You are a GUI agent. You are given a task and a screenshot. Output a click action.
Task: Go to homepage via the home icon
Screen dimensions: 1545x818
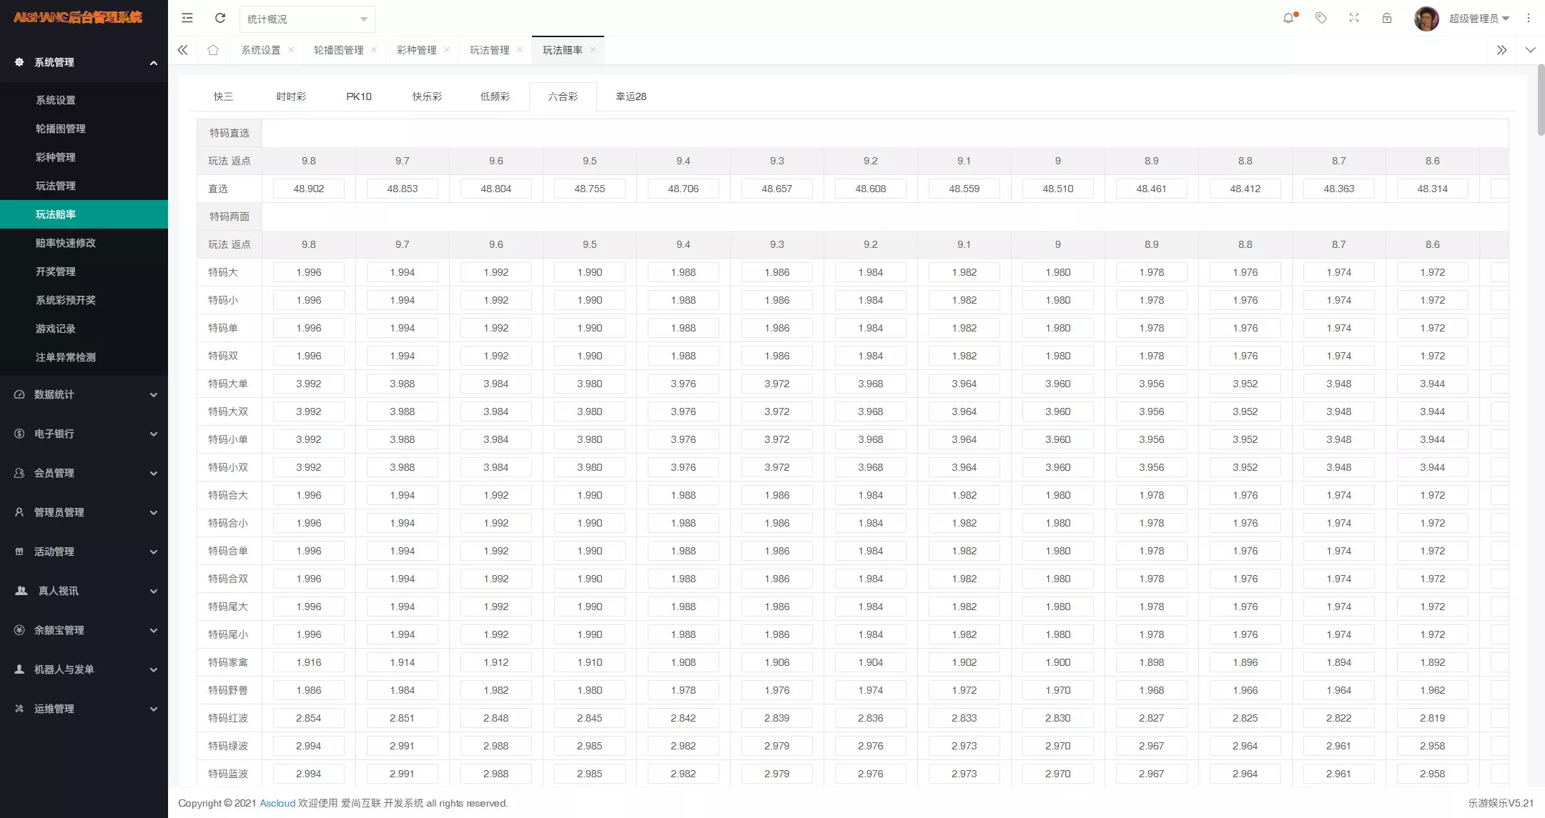pyautogui.click(x=212, y=50)
